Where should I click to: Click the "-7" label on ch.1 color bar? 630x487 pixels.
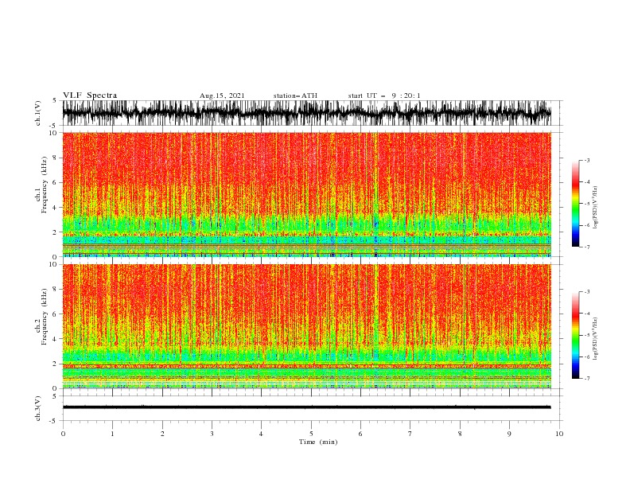[586, 247]
